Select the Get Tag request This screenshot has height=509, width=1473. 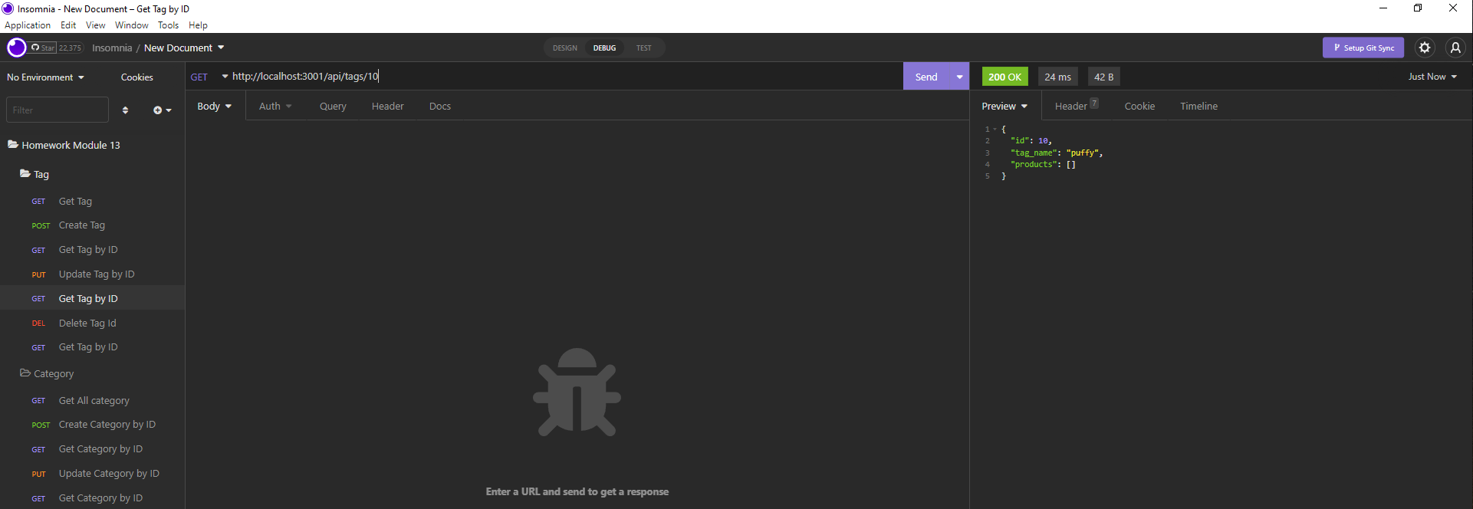(75, 202)
